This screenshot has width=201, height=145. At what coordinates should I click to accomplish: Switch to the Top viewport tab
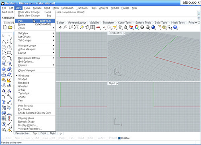click(35, 133)
